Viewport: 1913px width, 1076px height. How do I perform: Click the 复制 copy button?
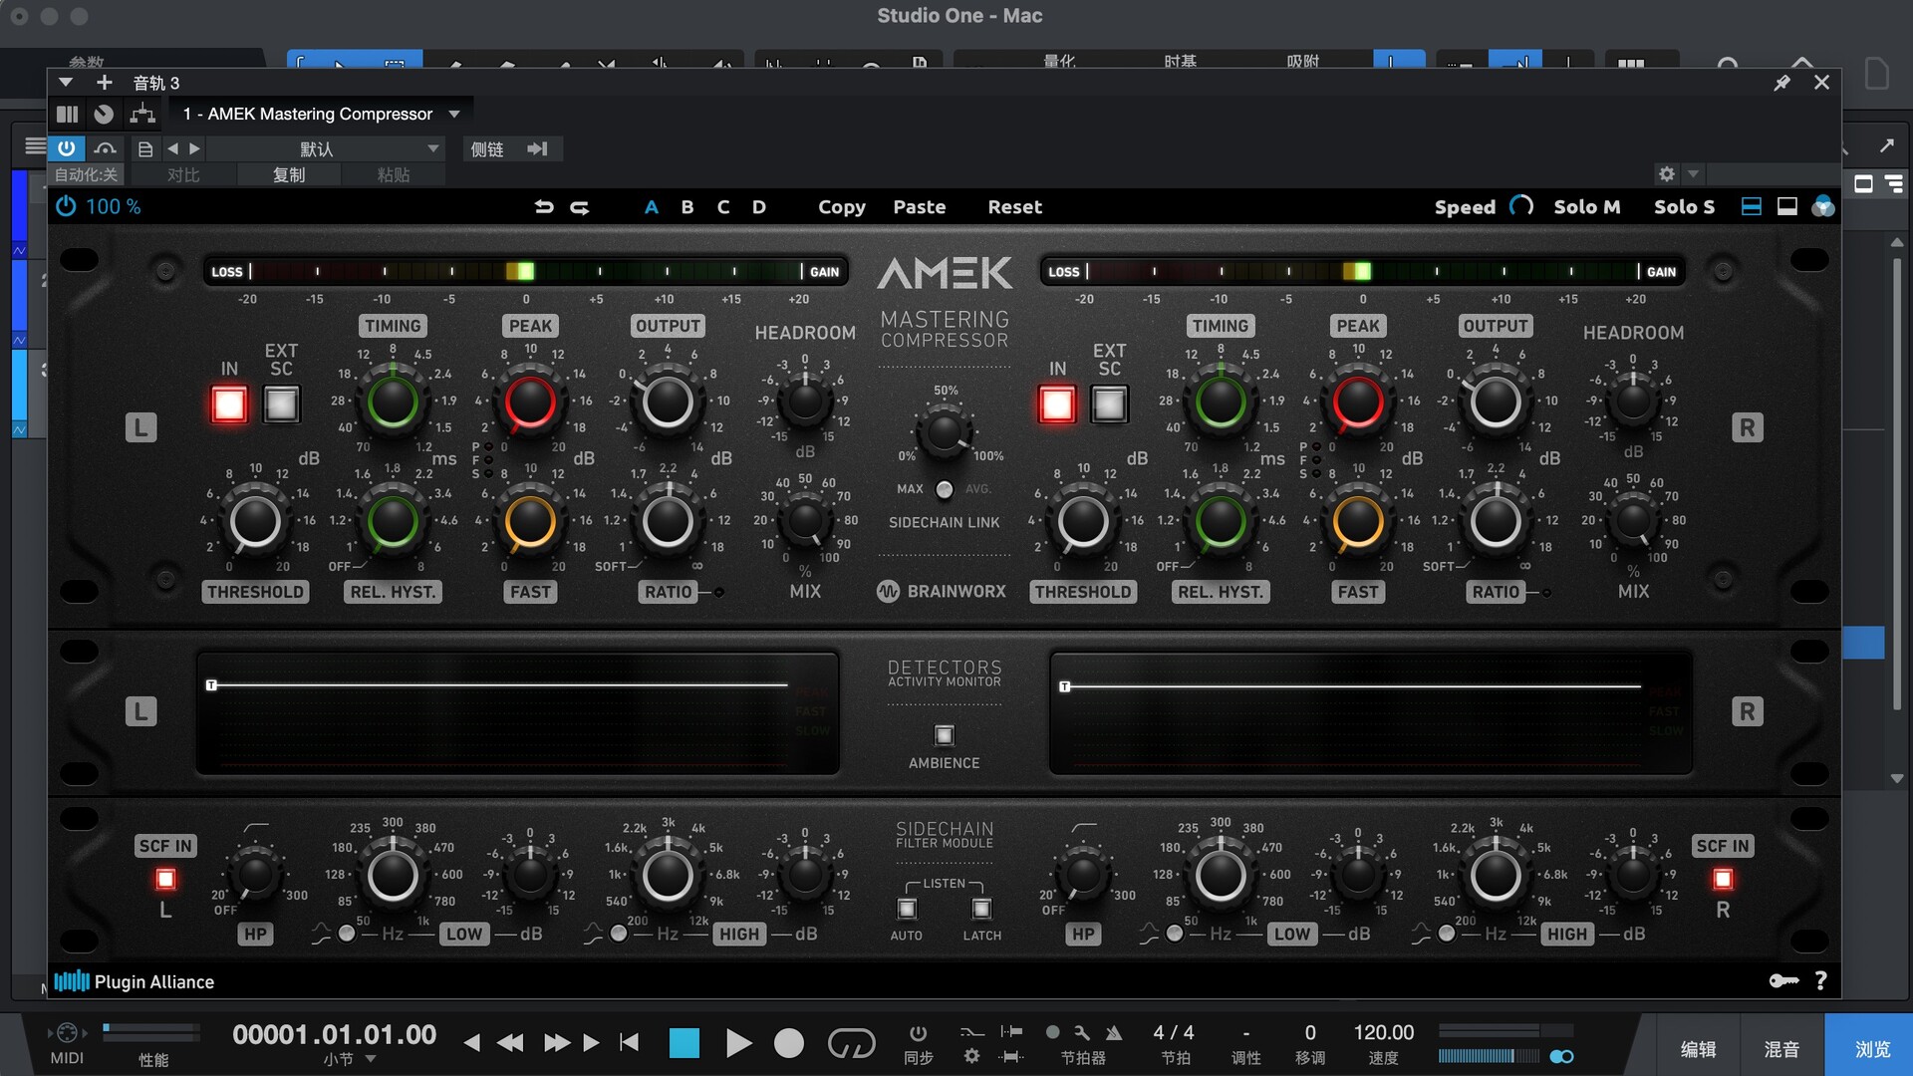[x=289, y=174]
